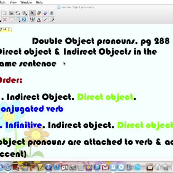Click the document icon beside window title
The width and height of the screenshot is (173, 173).
[59, 7]
